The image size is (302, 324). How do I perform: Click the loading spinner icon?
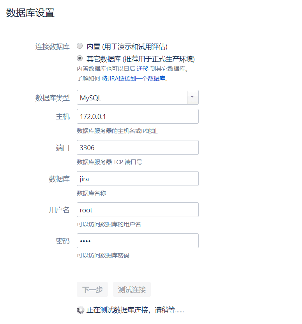81,310
